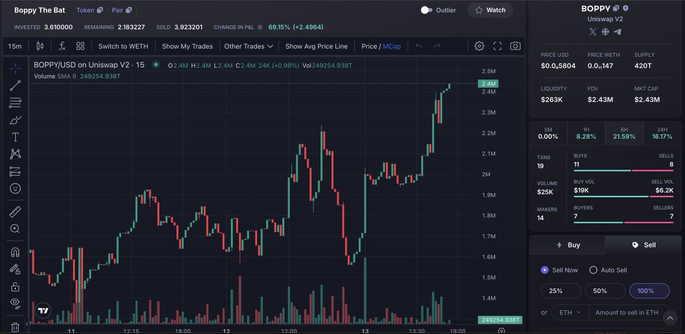This screenshot has width=685, height=334.
Task: Toggle Show Avg Price Line
Action: [x=316, y=46]
